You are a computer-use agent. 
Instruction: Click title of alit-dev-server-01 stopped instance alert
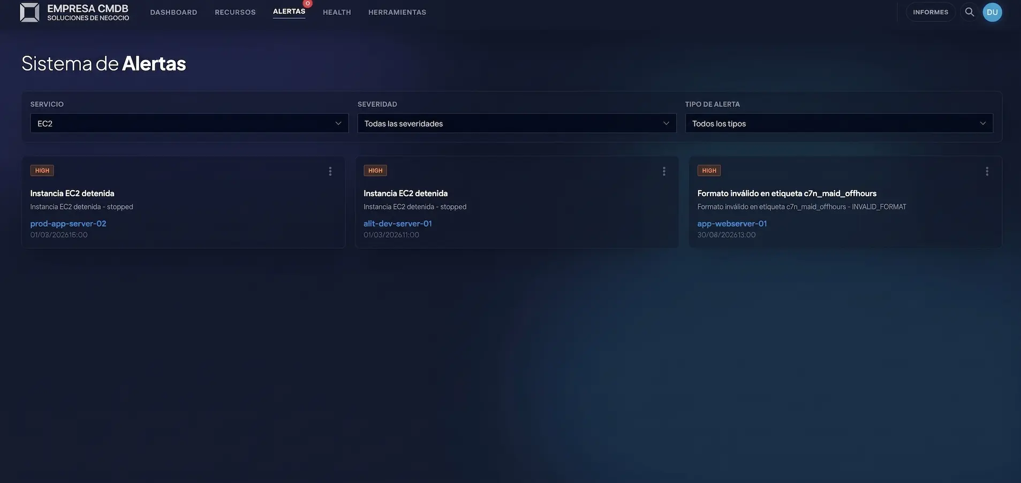click(x=405, y=193)
